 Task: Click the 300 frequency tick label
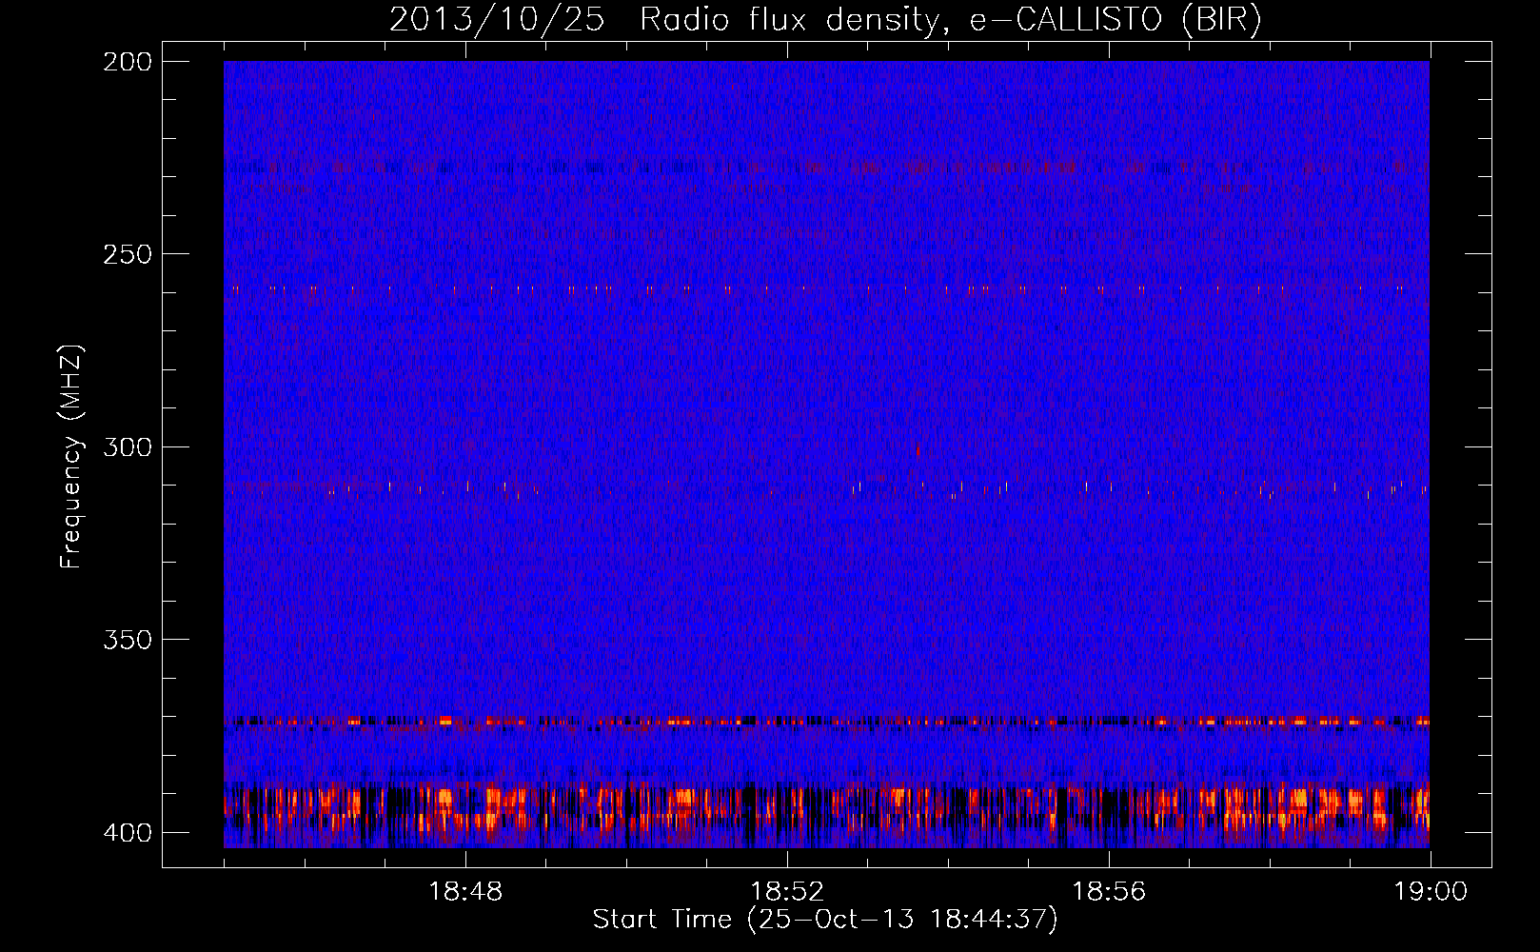pos(127,446)
